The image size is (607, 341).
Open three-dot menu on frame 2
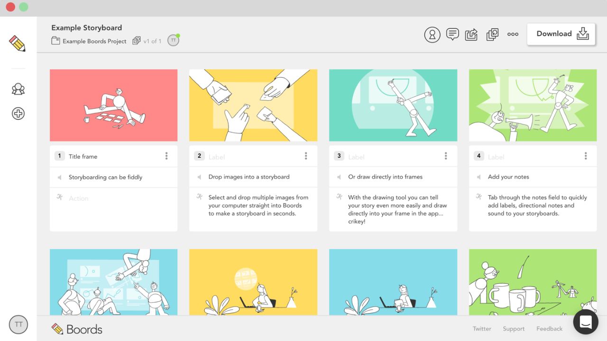pos(306,156)
